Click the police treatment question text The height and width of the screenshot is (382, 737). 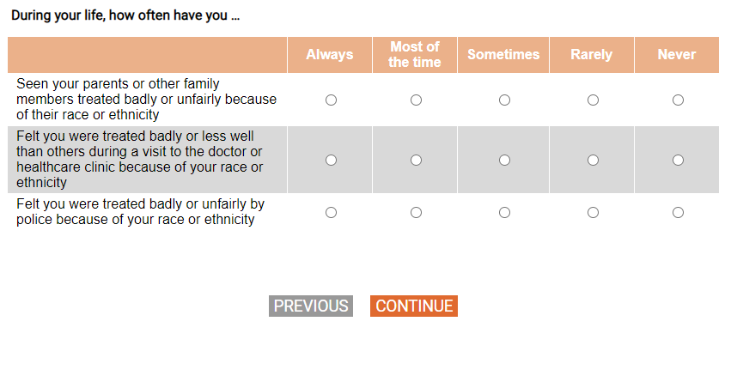(x=140, y=212)
